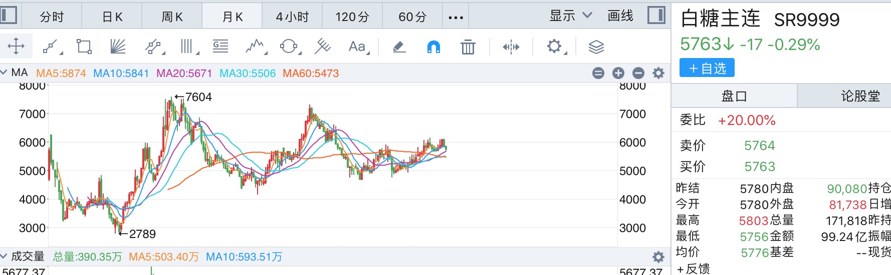
Task: Pick the Gann fan lines tool
Action: pos(118,46)
